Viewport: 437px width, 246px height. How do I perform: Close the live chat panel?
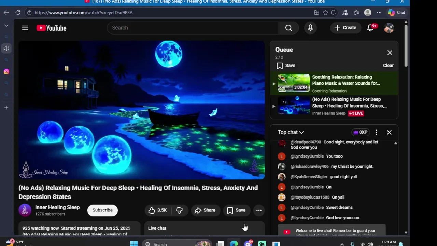[x=389, y=132]
